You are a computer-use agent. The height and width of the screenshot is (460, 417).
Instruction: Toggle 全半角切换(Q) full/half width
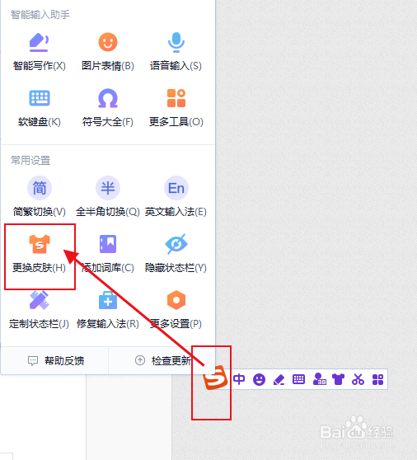[108, 196]
